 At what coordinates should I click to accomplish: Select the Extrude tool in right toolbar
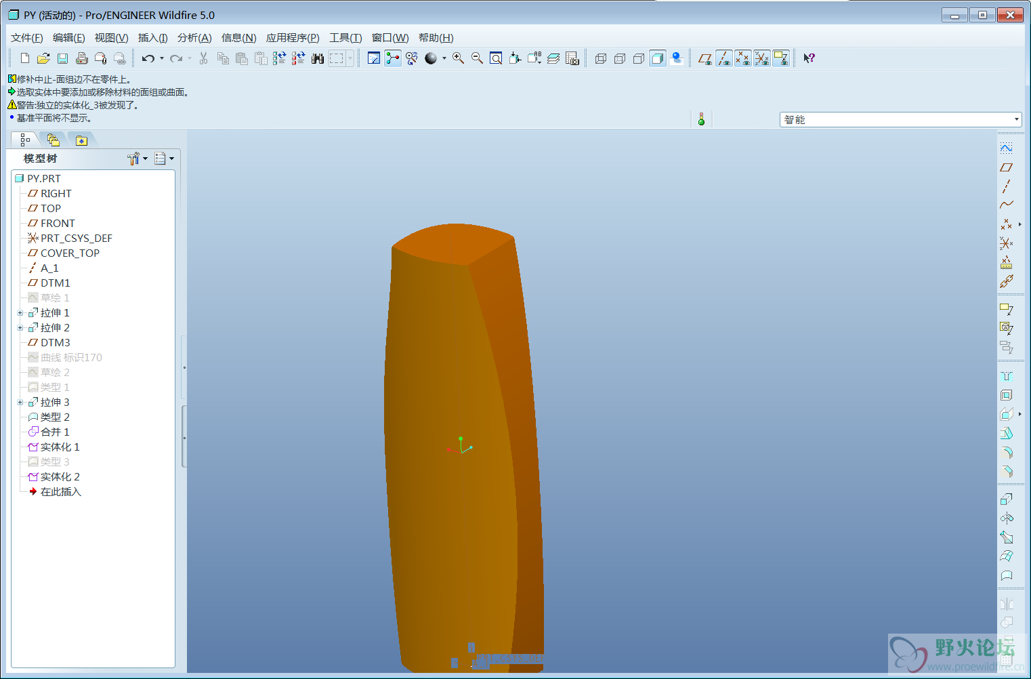pos(1007,499)
